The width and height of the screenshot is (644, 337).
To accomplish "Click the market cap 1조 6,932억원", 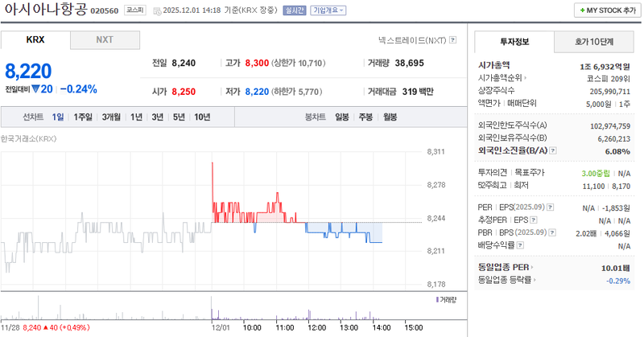I will [605, 67].
